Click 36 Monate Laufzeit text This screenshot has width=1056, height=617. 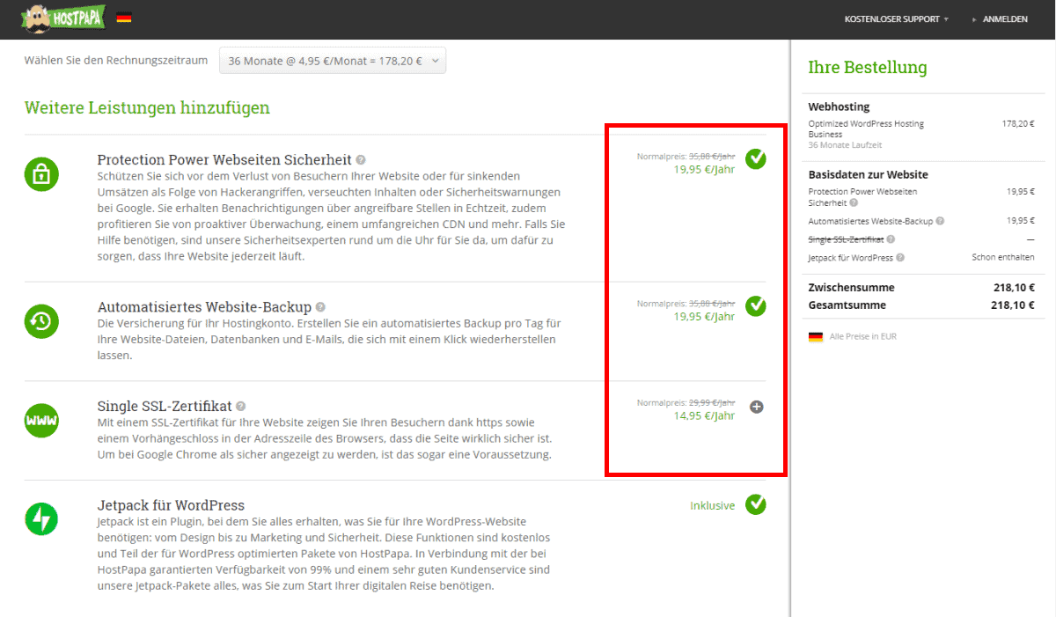(x=845, y=145)
